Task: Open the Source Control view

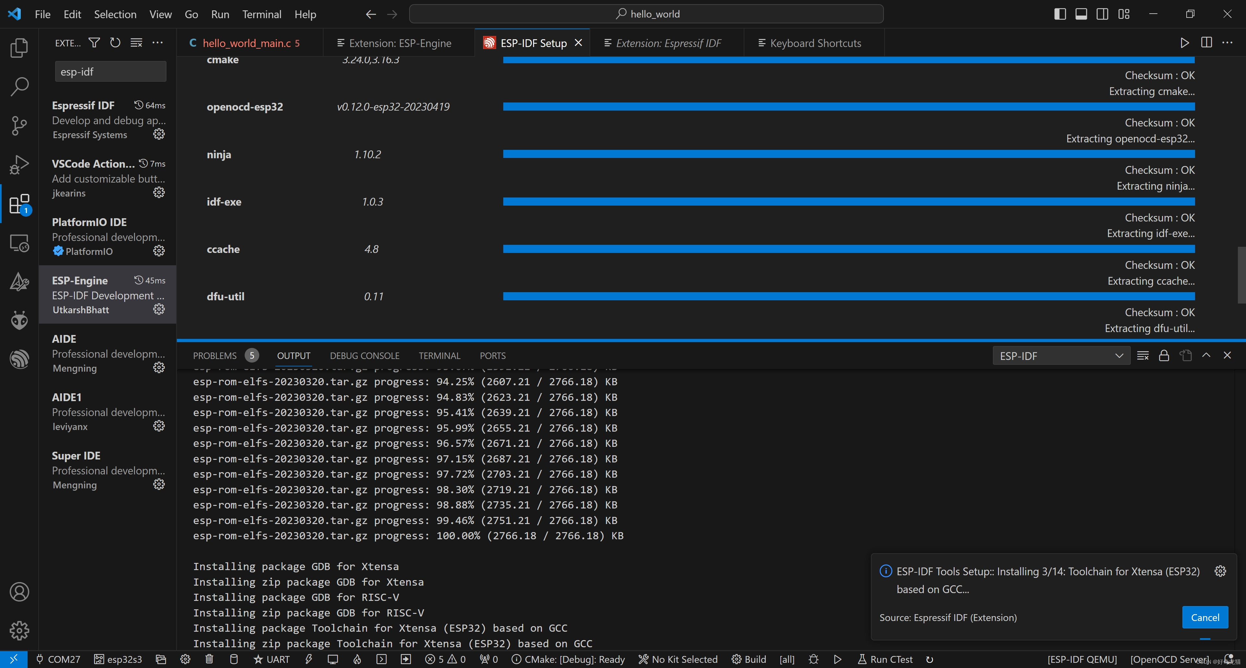Action: (19, 125)
